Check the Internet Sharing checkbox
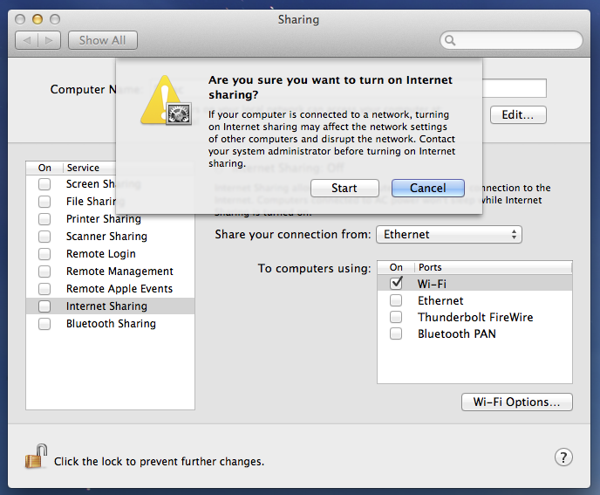The image size is (600, 495). pos(44,306)
